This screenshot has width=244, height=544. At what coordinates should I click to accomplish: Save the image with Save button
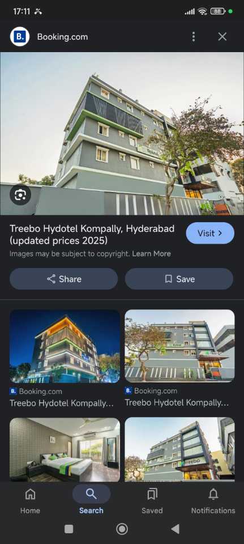pos(179,279)
